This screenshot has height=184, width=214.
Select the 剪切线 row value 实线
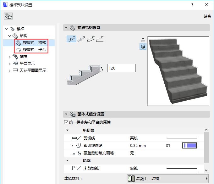pos(134,138)
